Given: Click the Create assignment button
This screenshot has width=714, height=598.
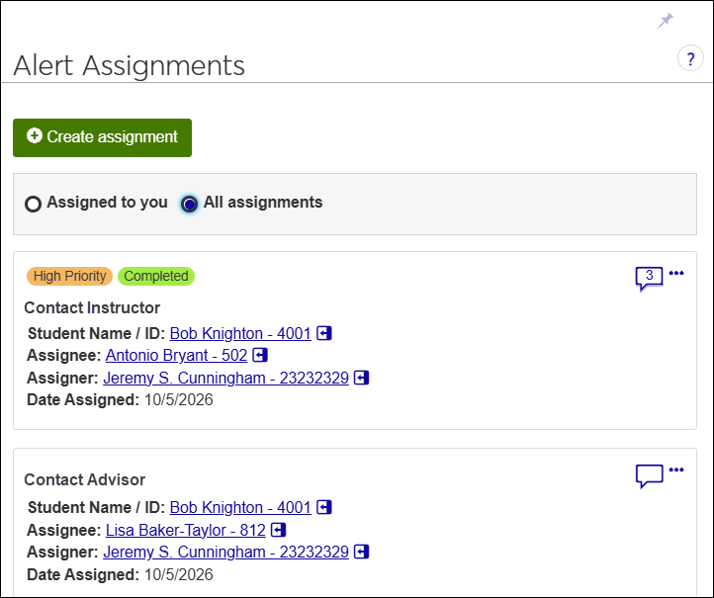Looking at the screenshot, I should 102,137.
